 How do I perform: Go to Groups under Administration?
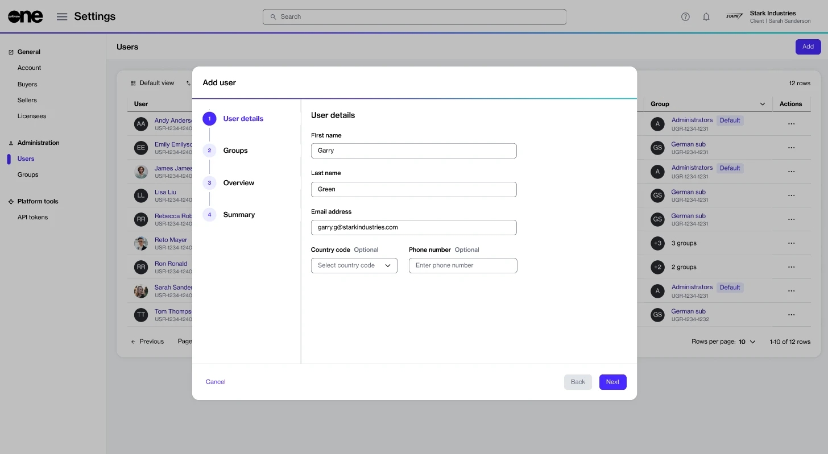28,174
